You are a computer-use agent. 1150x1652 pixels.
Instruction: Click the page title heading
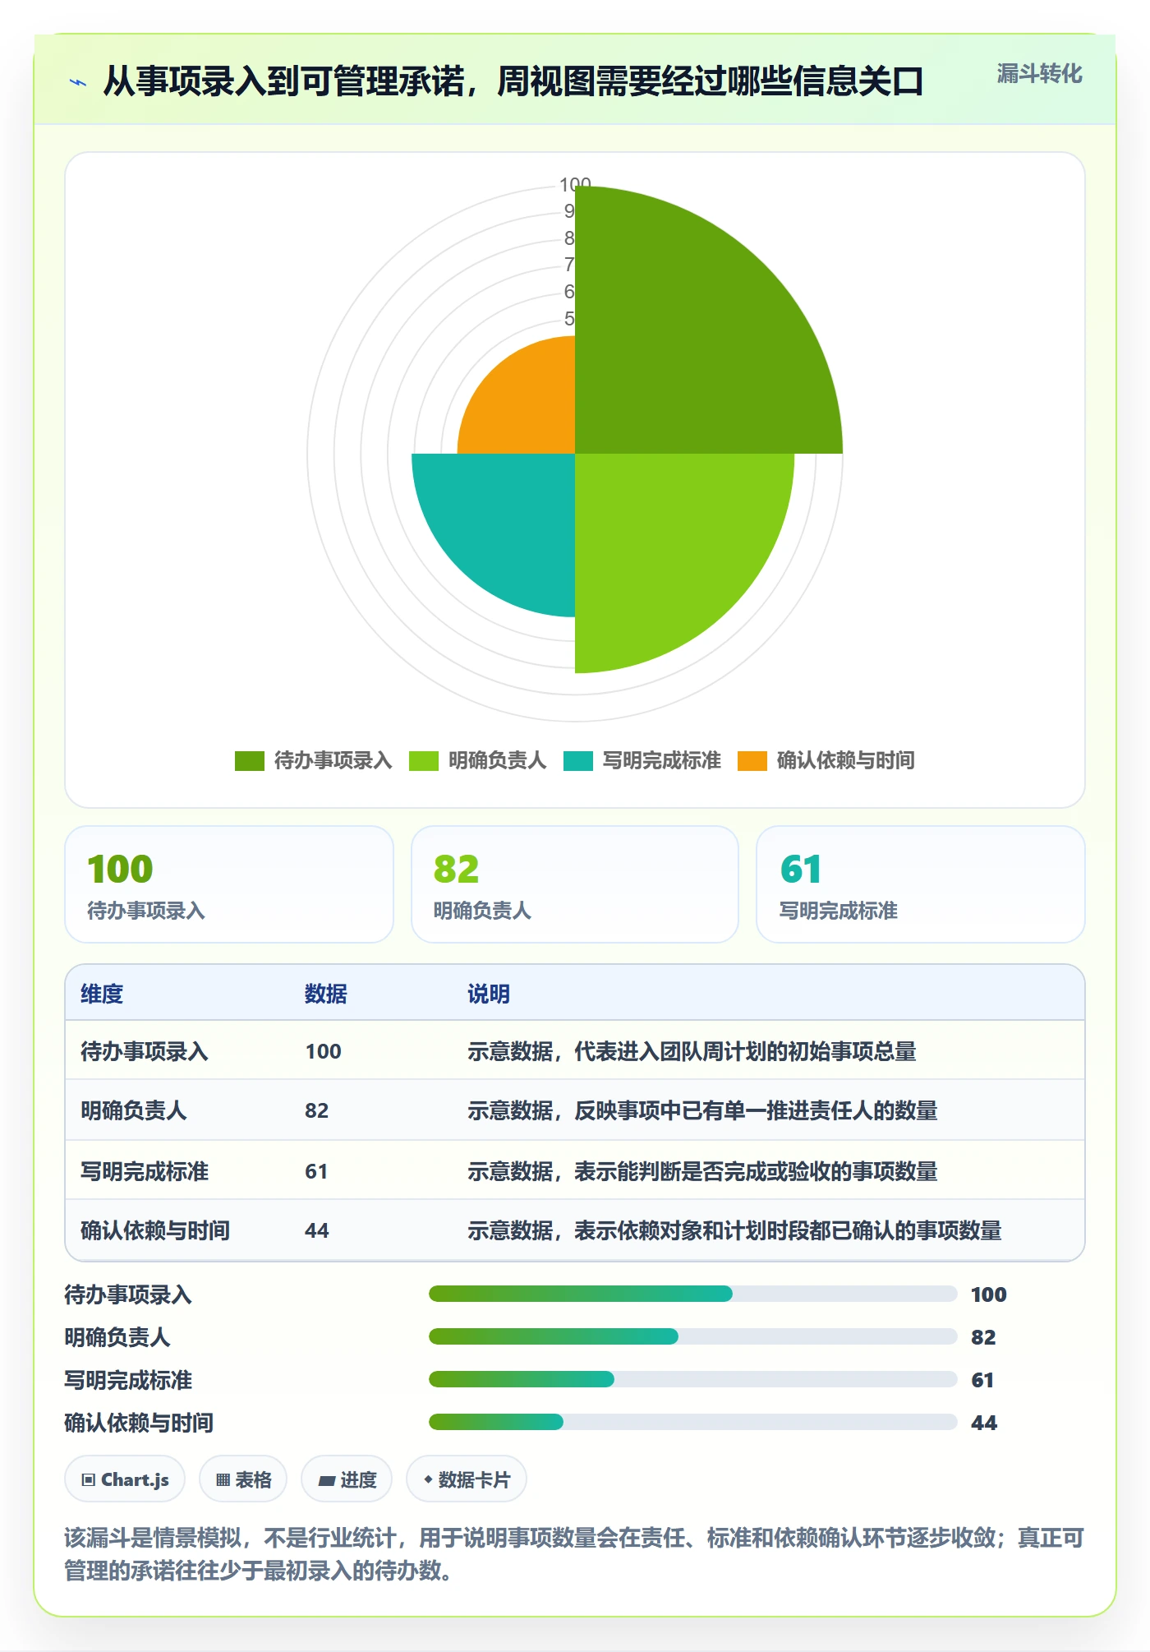[x=513, y=81]
